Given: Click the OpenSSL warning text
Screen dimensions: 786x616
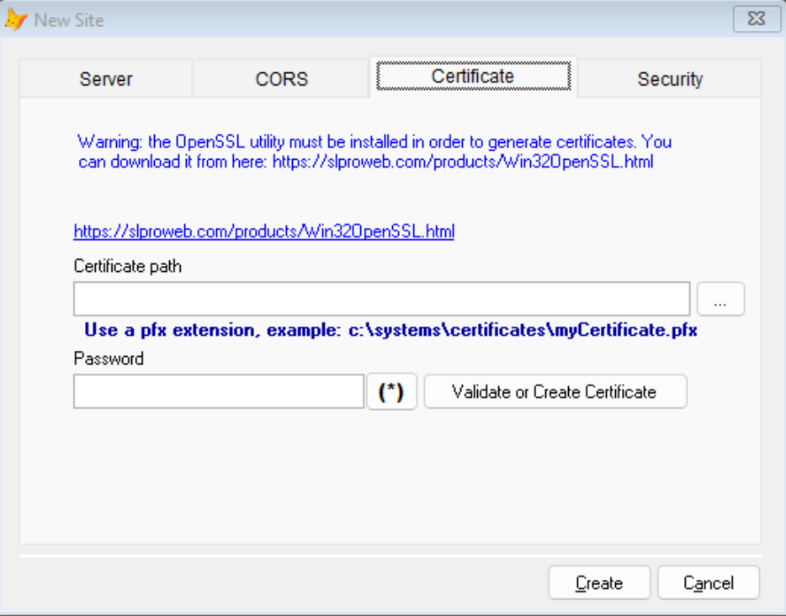Looking at the screenshot, I should point(374,151).
